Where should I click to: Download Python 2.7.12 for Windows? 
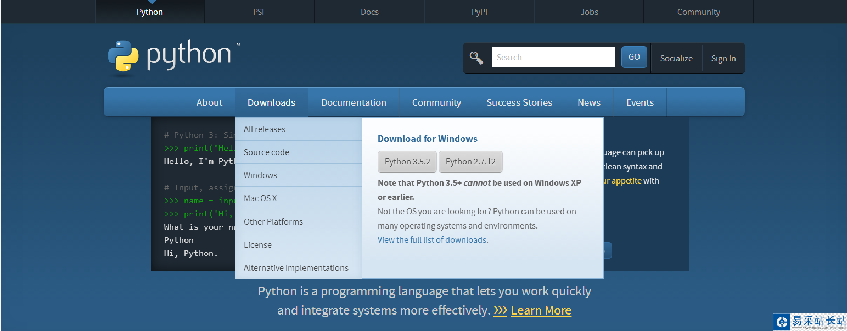(470, 162)
